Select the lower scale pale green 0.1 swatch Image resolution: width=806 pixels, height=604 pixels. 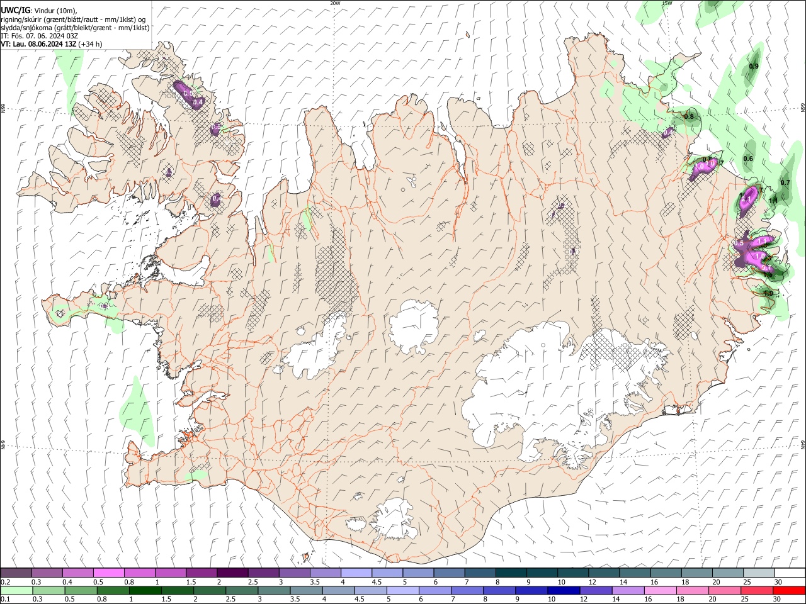pyautogui.click(x=16, y=590)
